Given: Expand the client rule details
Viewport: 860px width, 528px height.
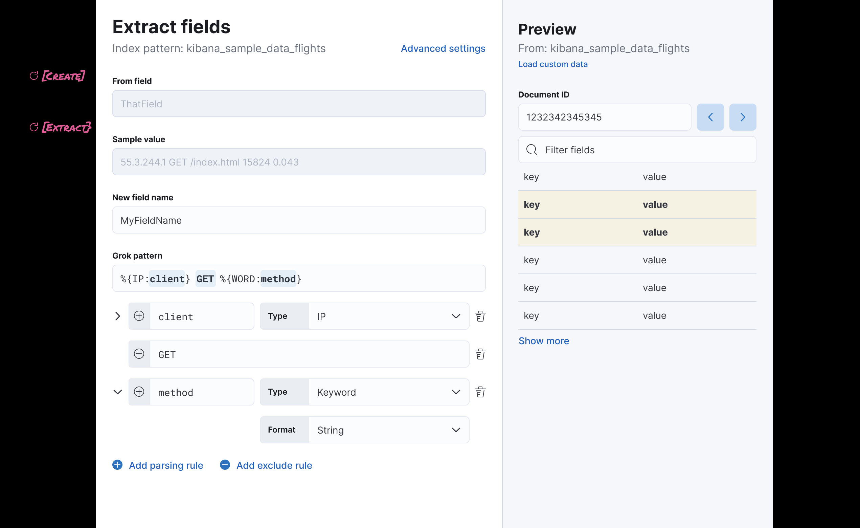Looking at the screenshot, I should pos(117,316).
